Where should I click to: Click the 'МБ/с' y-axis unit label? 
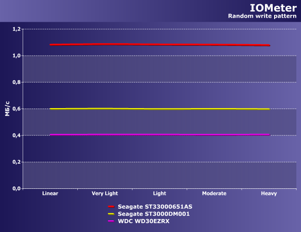click(7, 109)
